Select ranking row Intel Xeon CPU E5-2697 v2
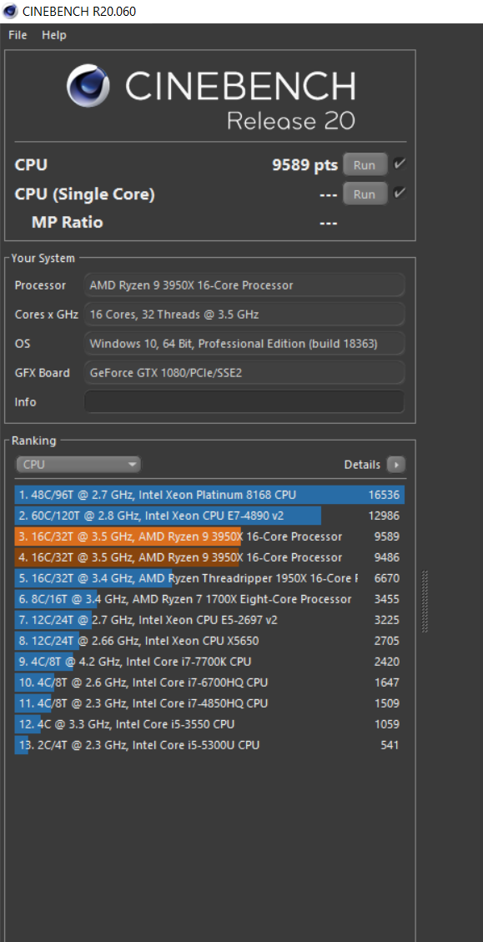 pyautogui.click(x=209, y=620)
